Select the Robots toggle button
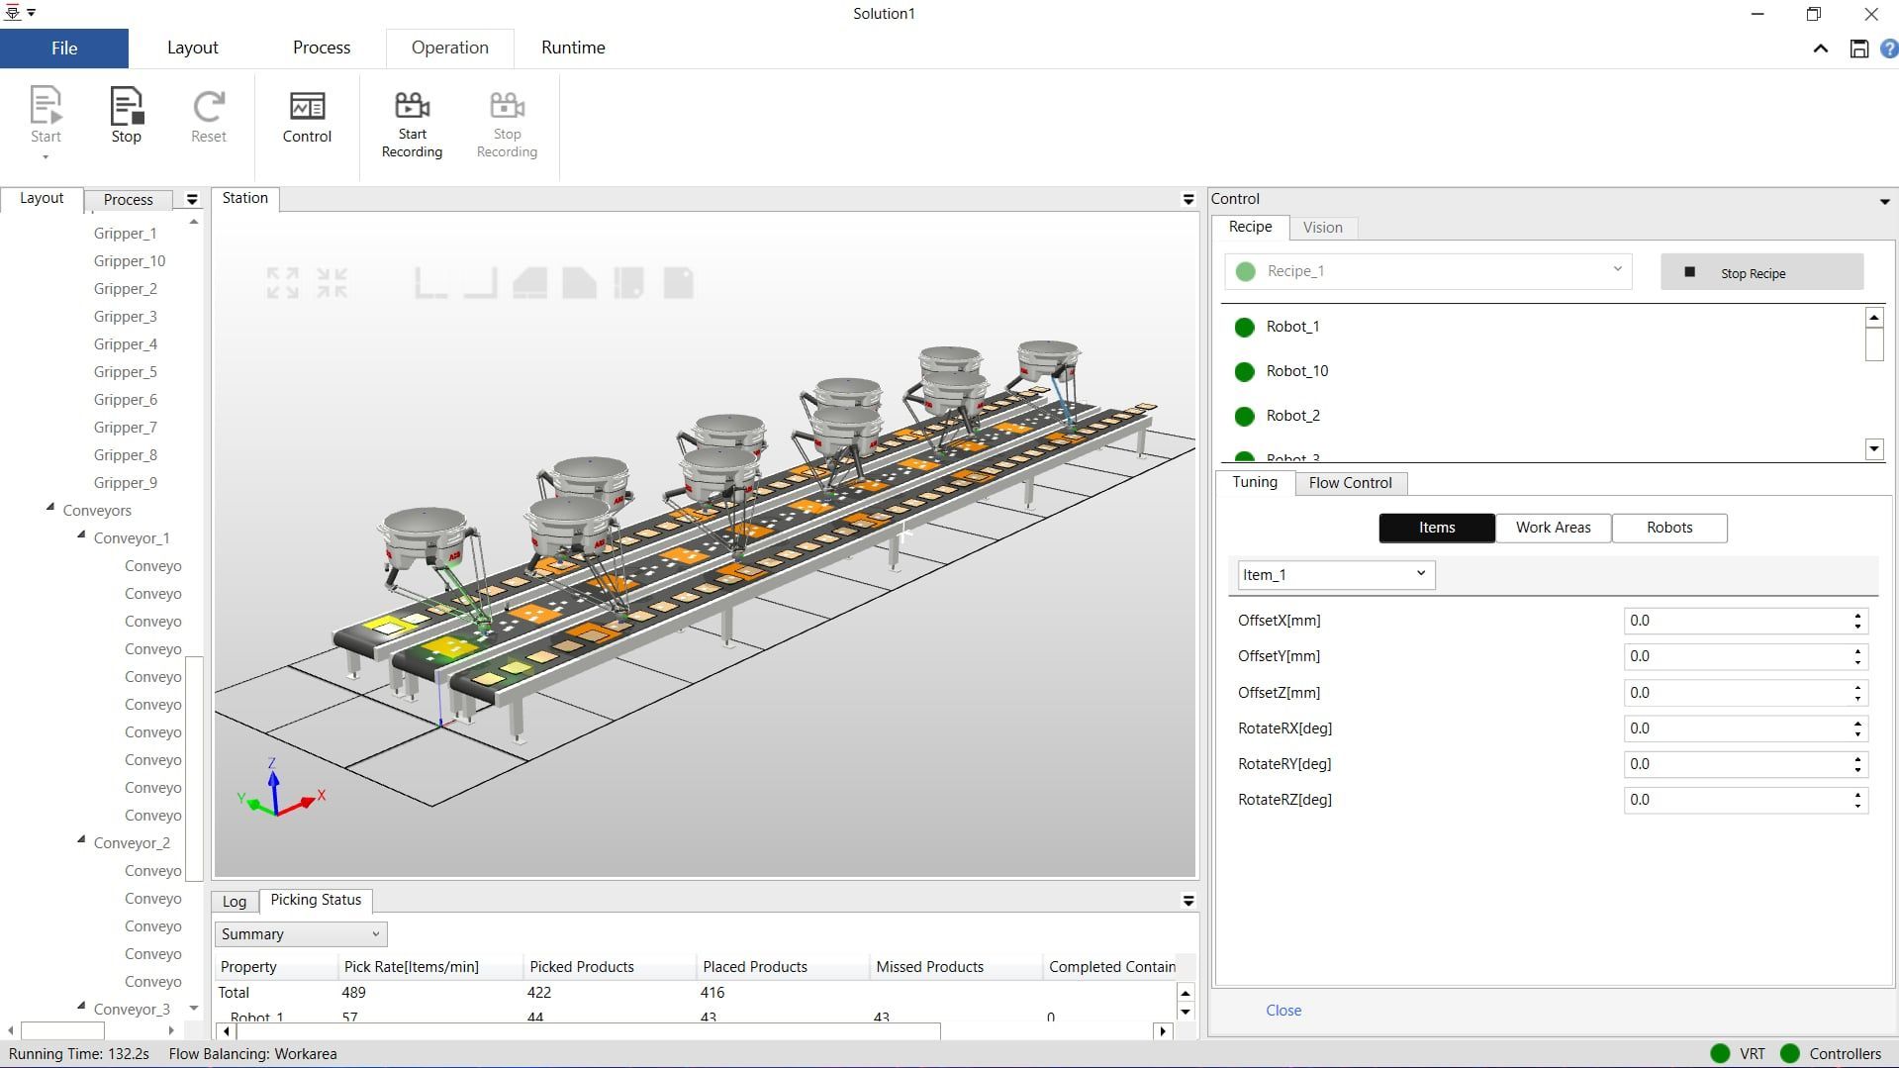This screenshot has height=1068, width=1899. (1668, 528)
